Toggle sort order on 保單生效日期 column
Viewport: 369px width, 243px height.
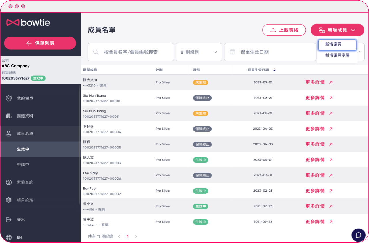[275, 69]
